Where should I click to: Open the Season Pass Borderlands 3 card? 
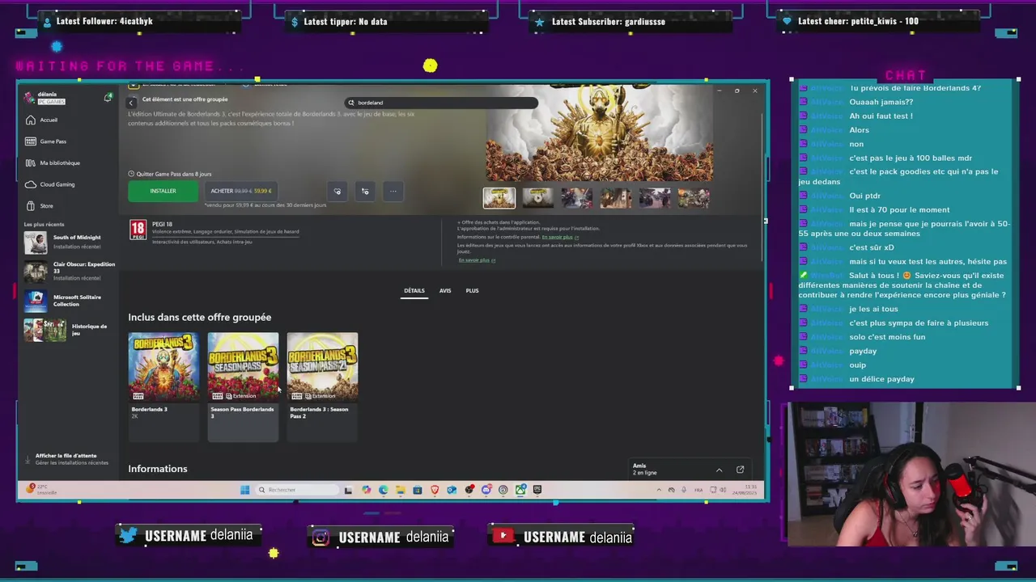pyautogui.click(x=243, y=386)
